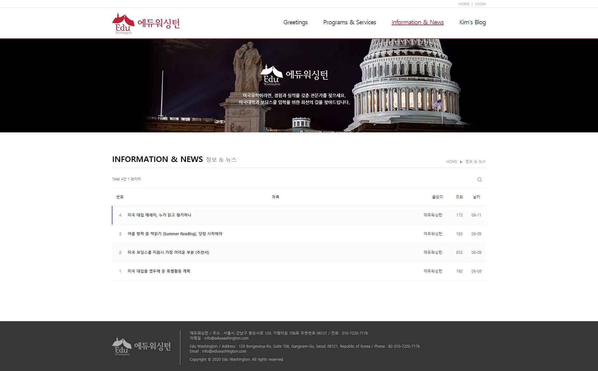
Task: Click the breadcrumb HOME link
Action: pyautogui.click(x=452, y=162)
